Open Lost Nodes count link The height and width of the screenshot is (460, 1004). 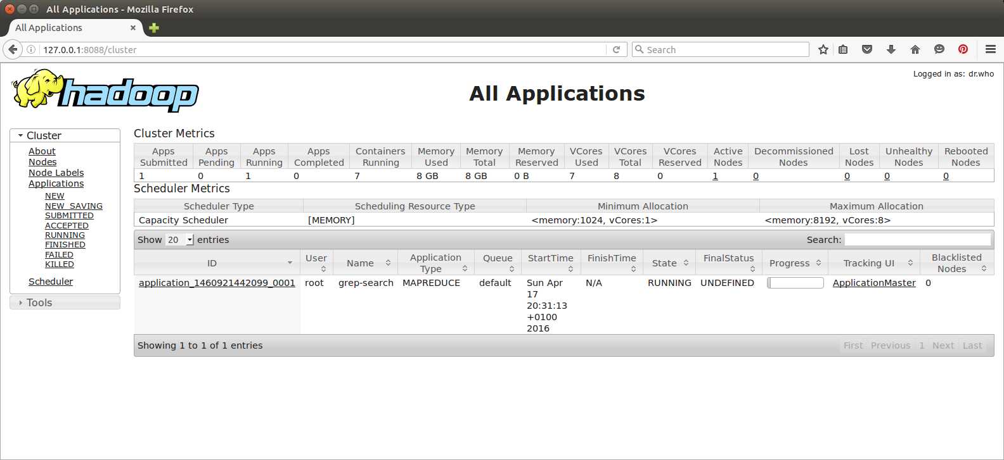pos(847,176)
